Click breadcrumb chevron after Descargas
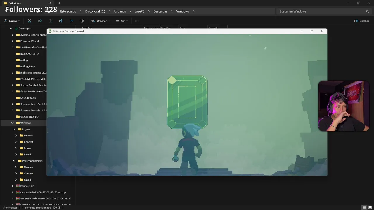This screenshot has width=374, height=210. pyautogui.click(x=172, y=11)
